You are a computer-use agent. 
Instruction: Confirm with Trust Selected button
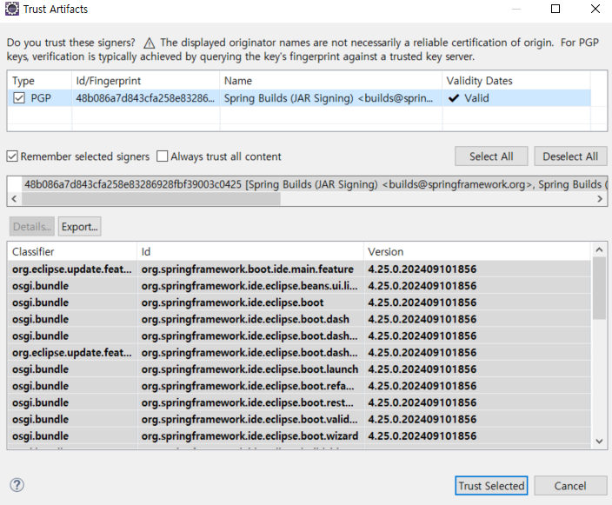[x=491, y=486]
